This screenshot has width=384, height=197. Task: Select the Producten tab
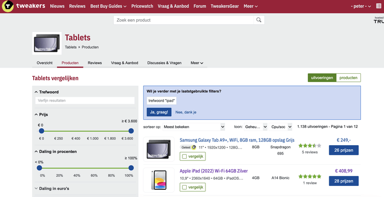pyautogui.click(x=70, y=63)
